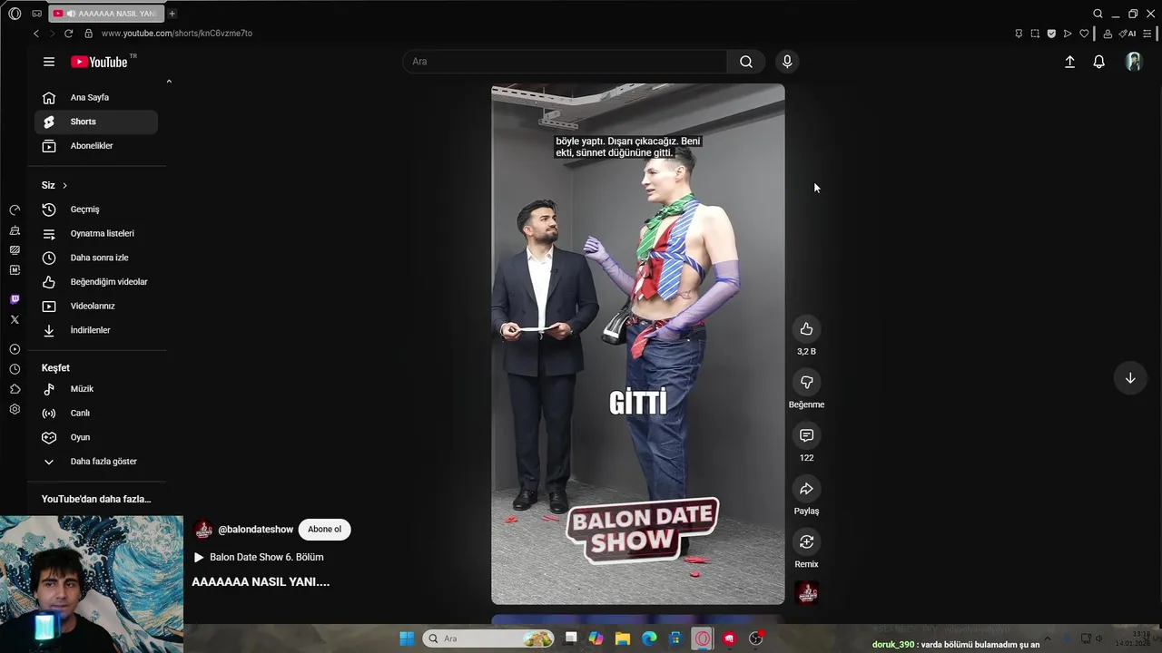Open Oyun under Keşfet
The image size is (1162, 653).
tap(96, 437)
